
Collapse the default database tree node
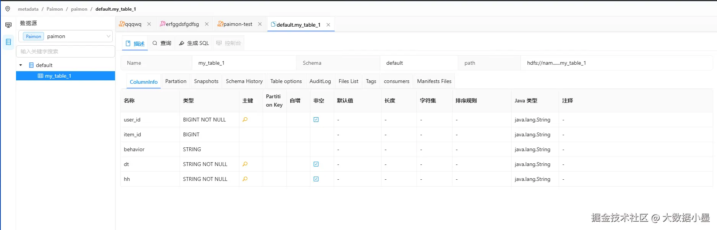tap(21, 65)
